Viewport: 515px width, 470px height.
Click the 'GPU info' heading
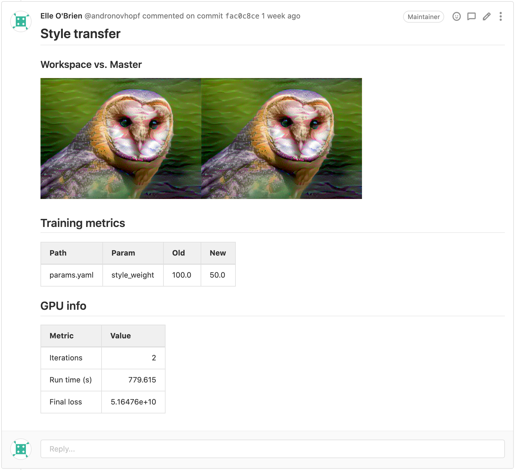point(63,306)
